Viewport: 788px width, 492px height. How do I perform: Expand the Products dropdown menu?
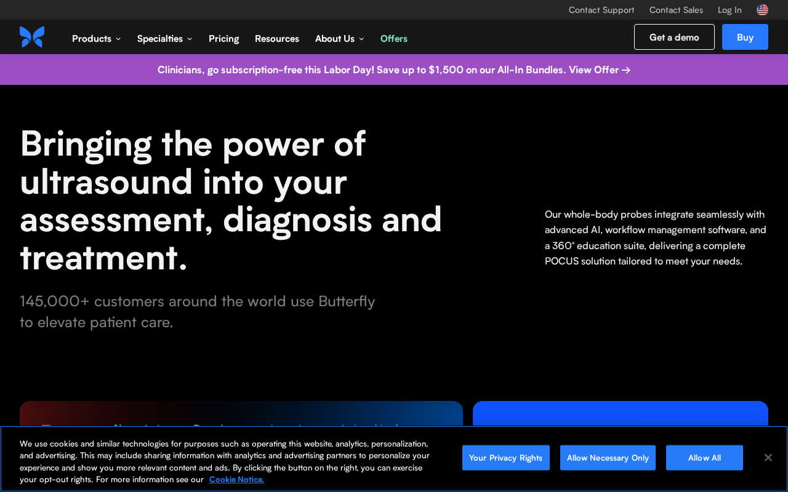click(x=96, y=39)
